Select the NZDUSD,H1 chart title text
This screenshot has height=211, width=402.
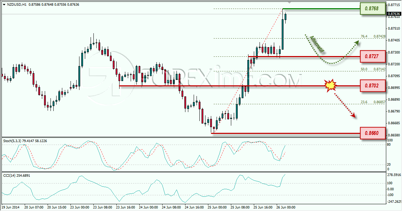(17, 5)
